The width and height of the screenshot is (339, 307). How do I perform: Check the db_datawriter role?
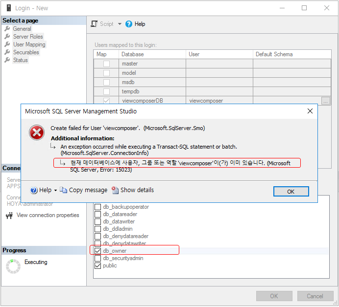(97, 221)
